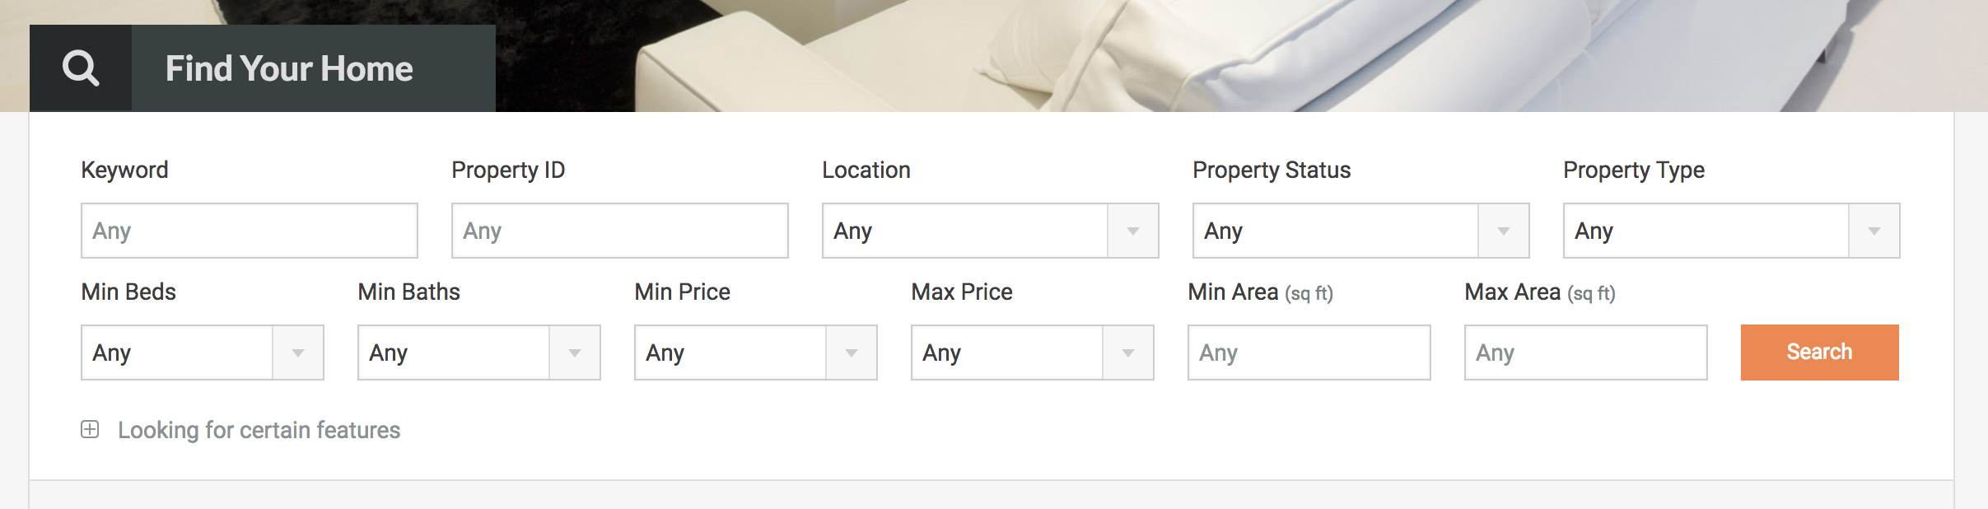1988x509 pixels.
Task: Click the Location dropdown arrow
Action: click(1136, 231)
